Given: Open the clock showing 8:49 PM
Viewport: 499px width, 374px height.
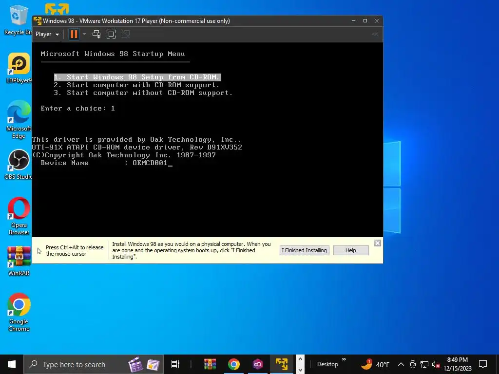Looking at the screenshot, I should click(458, 364).
